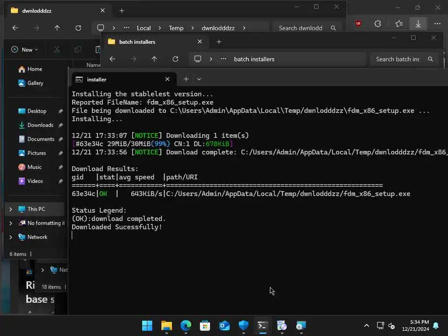Select Temp breadcrumb in address bar
The width and height of the screenshot is (448, 336).
pos(176,28)
